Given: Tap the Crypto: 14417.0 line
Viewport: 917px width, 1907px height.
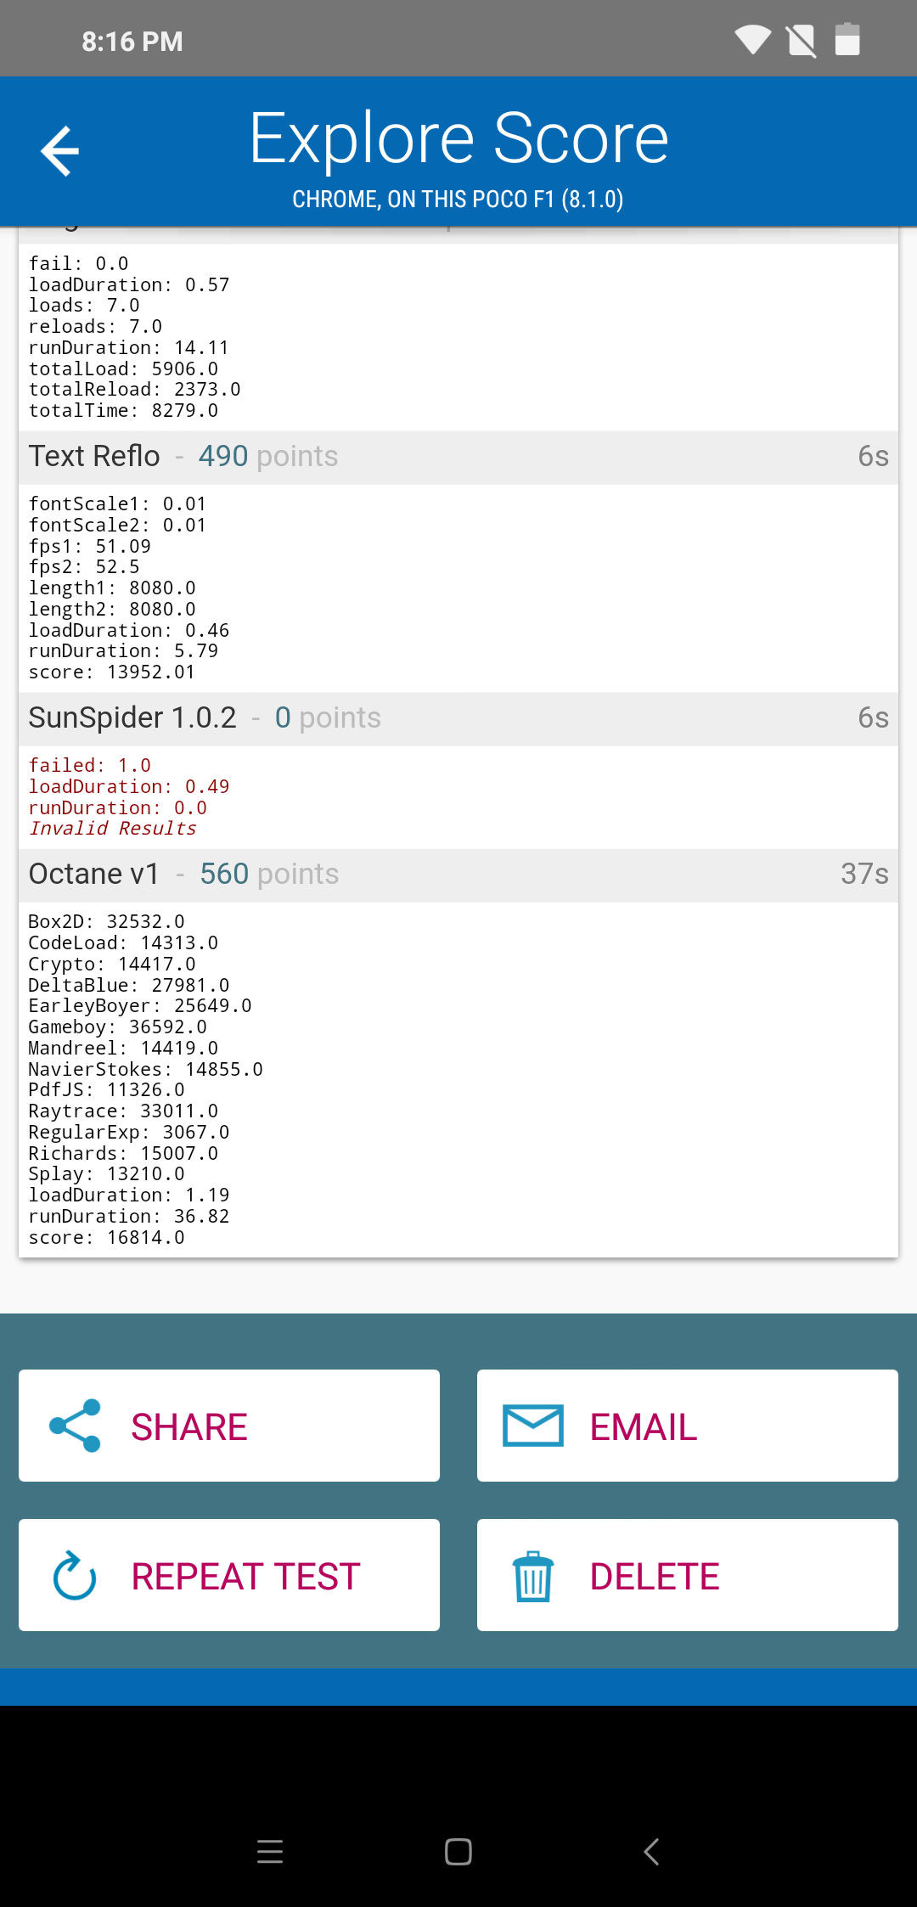Looking at the screenshot, I should pyautogui.click(x=112, y=965).
